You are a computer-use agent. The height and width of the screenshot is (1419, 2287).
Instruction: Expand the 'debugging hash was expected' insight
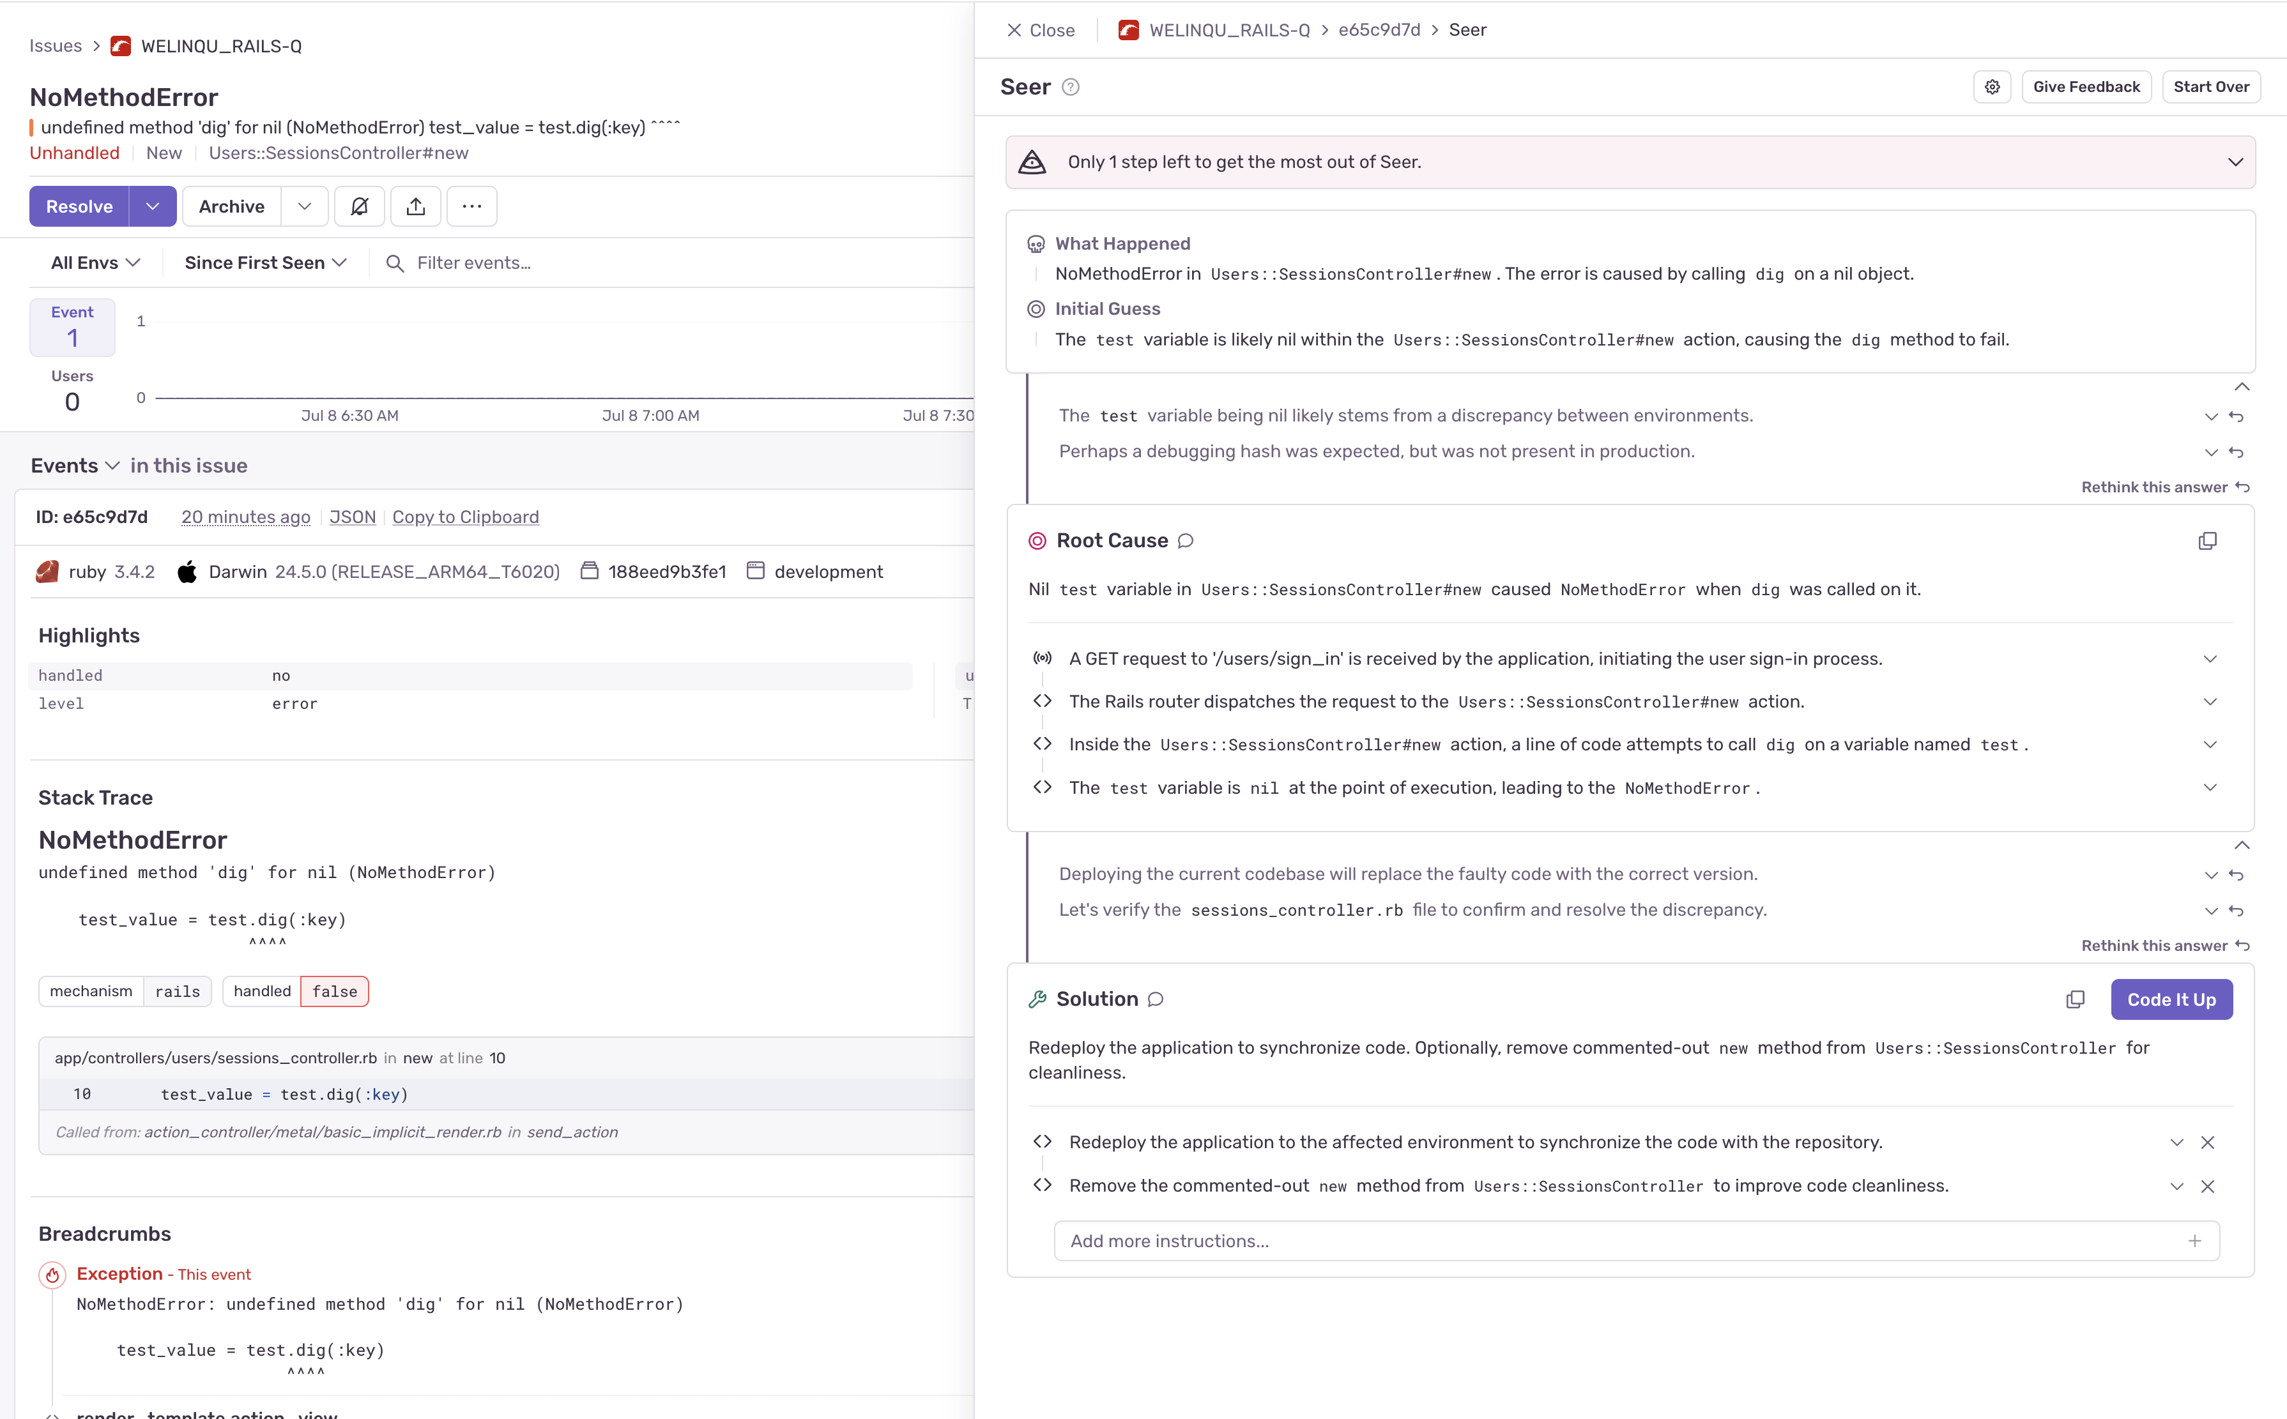pyautogui.click(x=2211, y=452)
